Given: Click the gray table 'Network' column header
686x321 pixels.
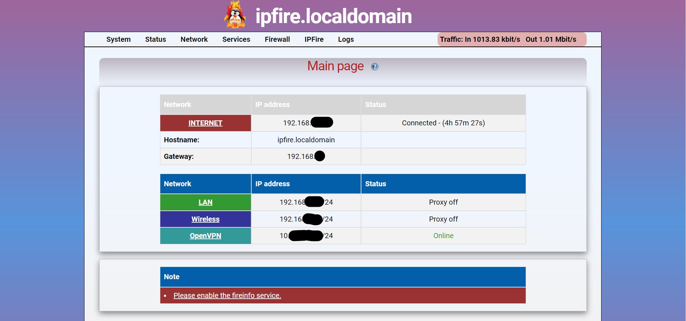Looking at the screenshot, I should [x=206, y=104].
